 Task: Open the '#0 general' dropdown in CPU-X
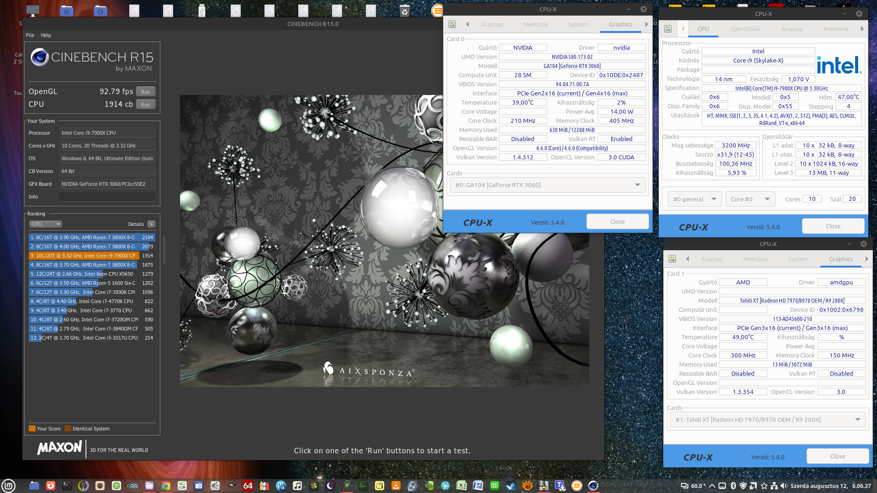click(x=695, y=199)
